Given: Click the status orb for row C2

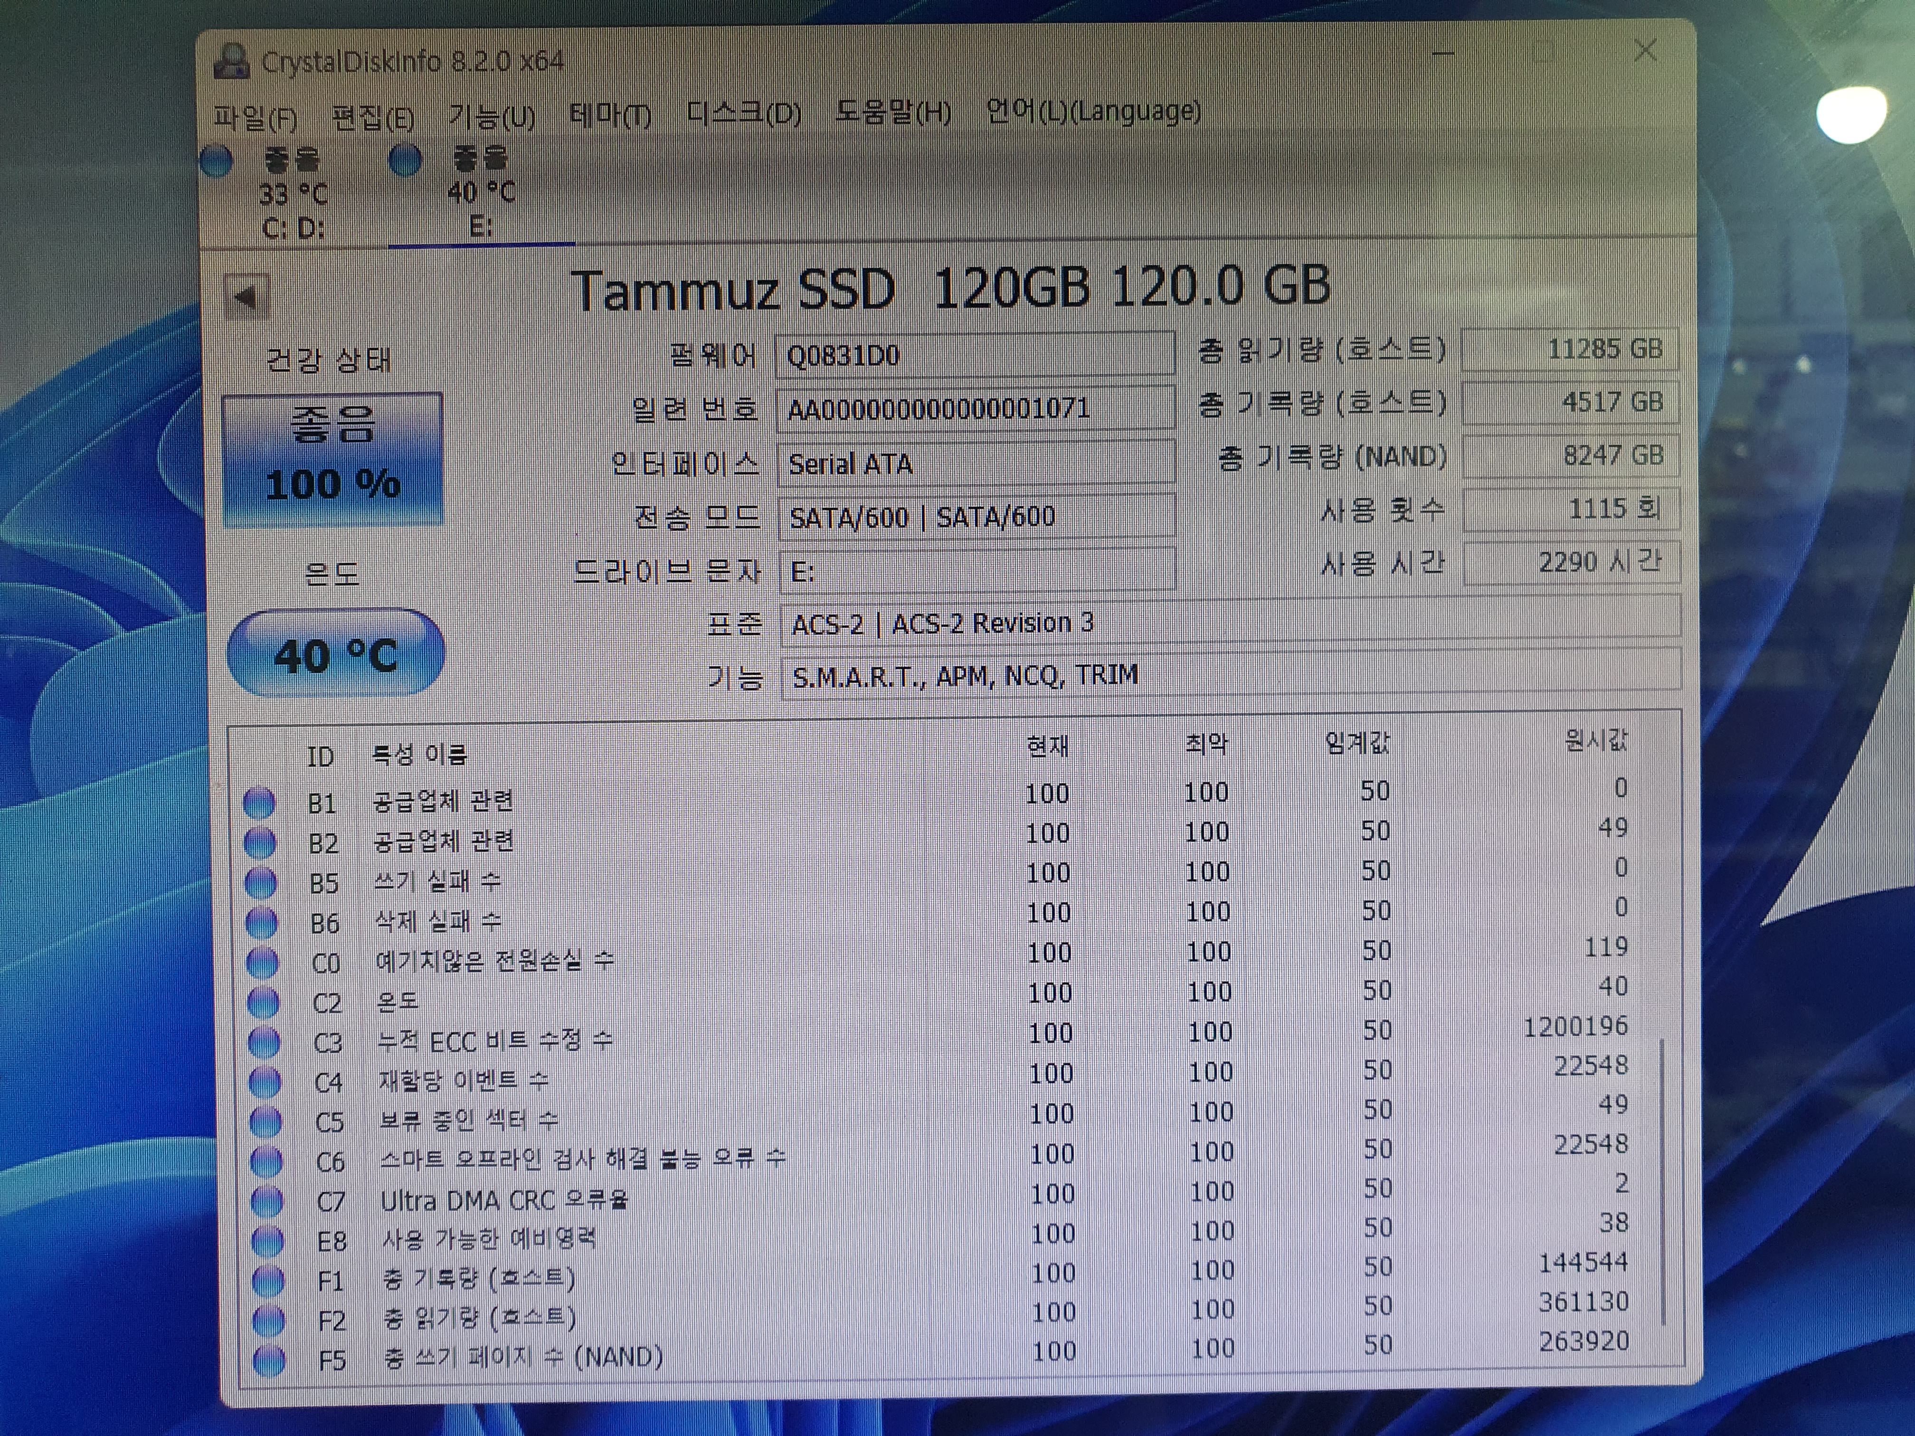Looking at the screenshot, I should pos(263,1001).
